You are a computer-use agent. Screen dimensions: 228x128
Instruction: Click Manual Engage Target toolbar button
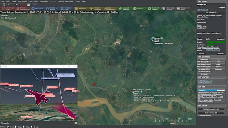pyautogui.click(x=23, y=9)
